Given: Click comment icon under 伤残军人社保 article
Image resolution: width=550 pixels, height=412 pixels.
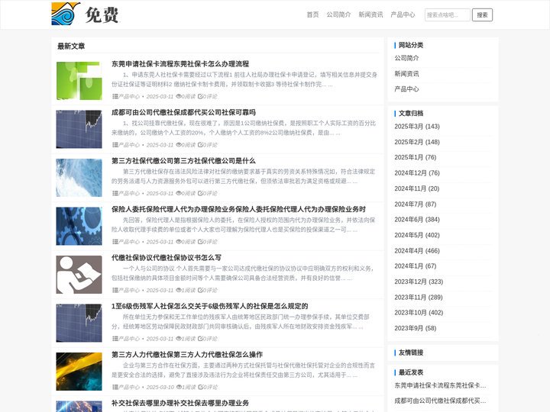Looking at the screenshot, I should [x=200, y=339].
